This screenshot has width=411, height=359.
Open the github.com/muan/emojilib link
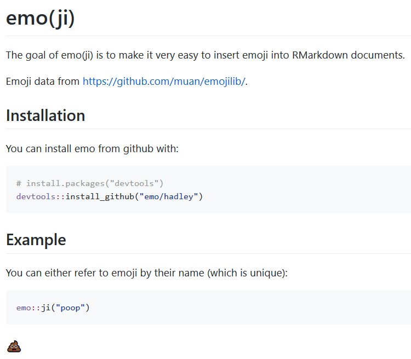tap(164, 82)
